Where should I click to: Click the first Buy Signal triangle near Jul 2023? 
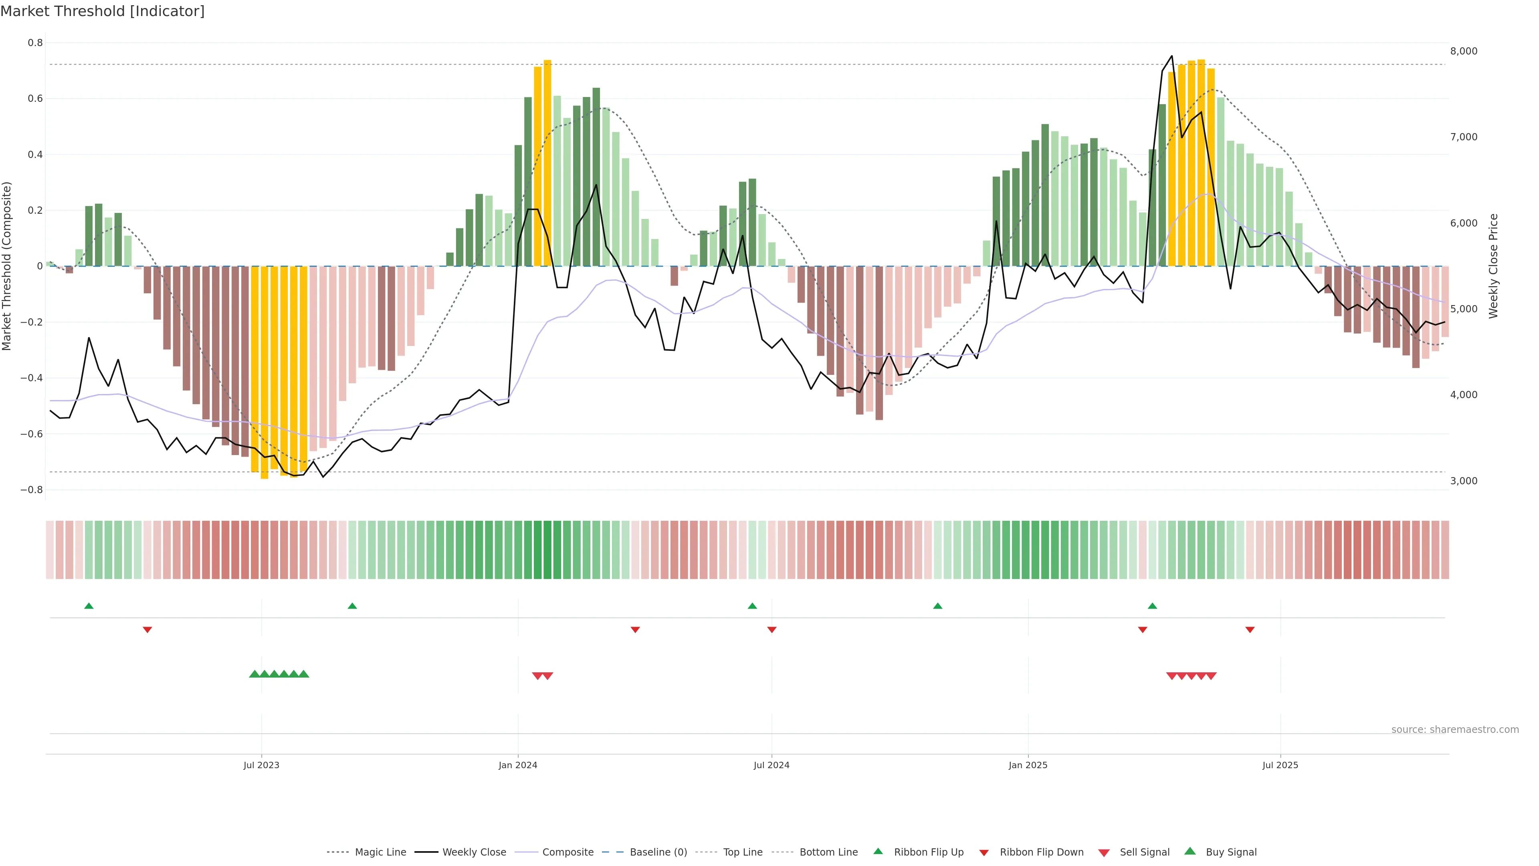[254, 674]
